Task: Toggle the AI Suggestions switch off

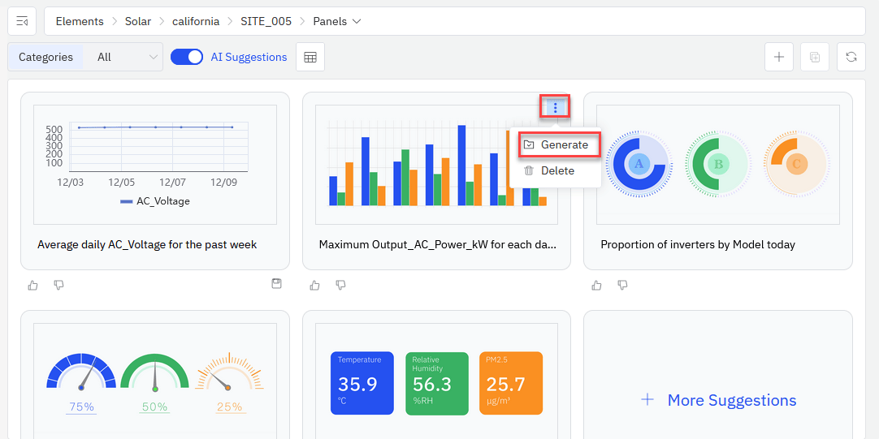Action: coord(186,57)
